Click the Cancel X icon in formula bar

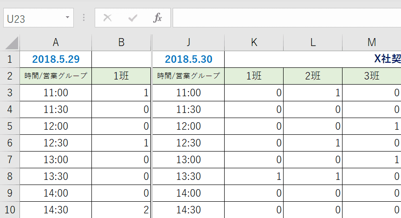click(x=107, y=18)
